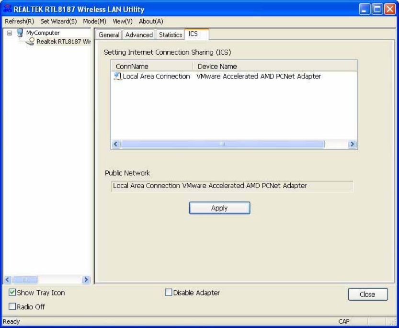Click VMware Accelerated AMD PCNet Adapter cell
This screenshot has height=328, width=399.
(x=259, y=76)
